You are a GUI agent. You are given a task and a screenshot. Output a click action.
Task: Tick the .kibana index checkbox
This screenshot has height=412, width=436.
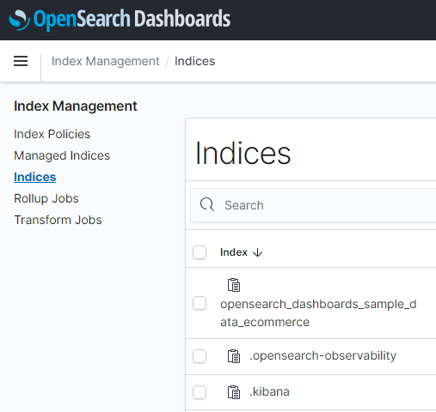(x=200, y=392)
